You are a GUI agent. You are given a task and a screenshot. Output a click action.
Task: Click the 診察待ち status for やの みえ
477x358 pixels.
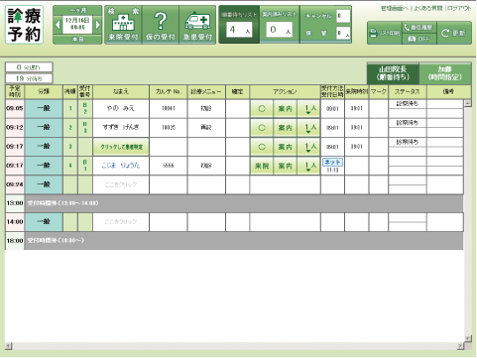point(408,104)
